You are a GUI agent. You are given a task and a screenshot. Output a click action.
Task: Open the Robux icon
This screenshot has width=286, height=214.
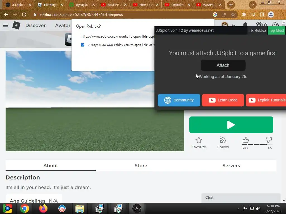259,25
